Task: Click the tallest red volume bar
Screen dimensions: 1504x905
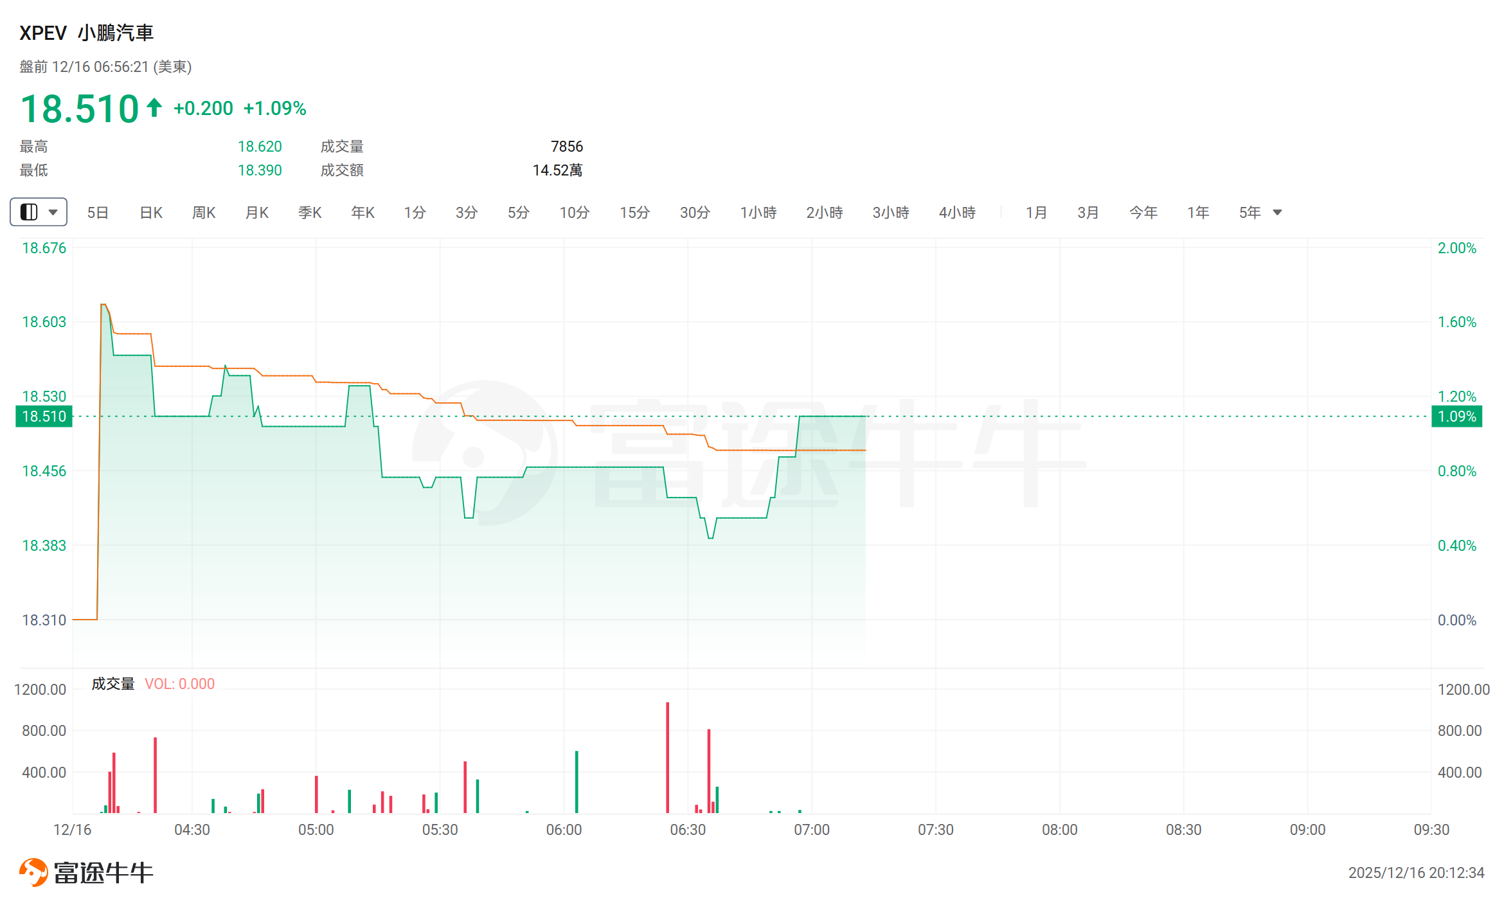Action: [x=667, y=757]
